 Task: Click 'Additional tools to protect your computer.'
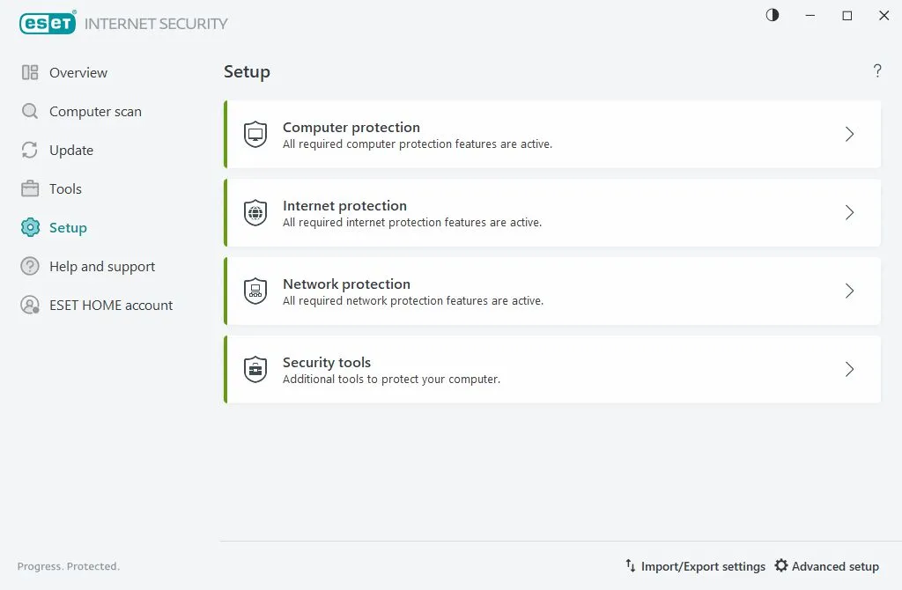coord(392,380)
